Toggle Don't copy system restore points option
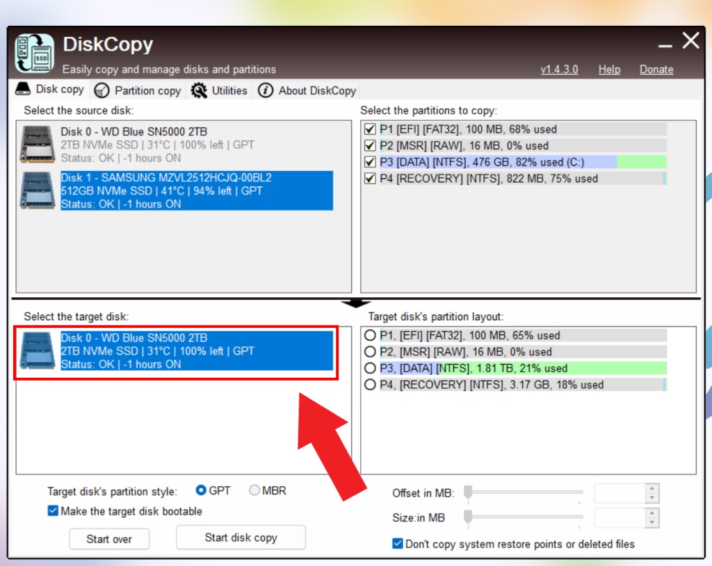This screenshot has height=566, width=712. (397, 543)
